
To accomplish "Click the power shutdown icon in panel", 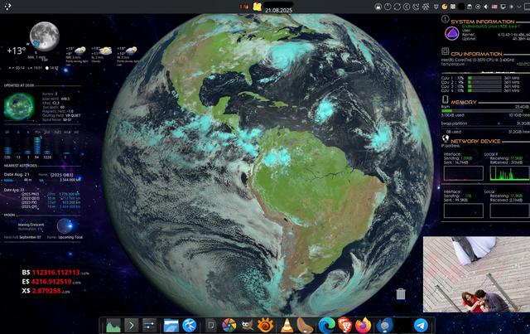I will 388,7.
